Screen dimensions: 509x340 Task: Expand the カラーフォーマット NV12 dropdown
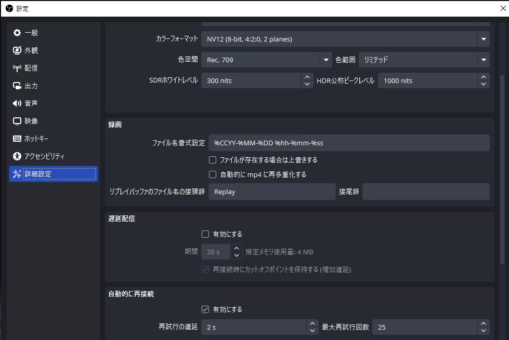tap(484, 39)
